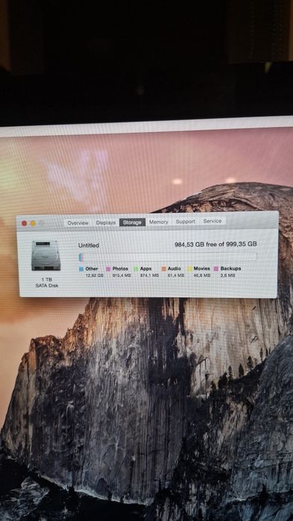Click the SATA hard disk icon
Viewport: 293px width, 521px height.
46,255
